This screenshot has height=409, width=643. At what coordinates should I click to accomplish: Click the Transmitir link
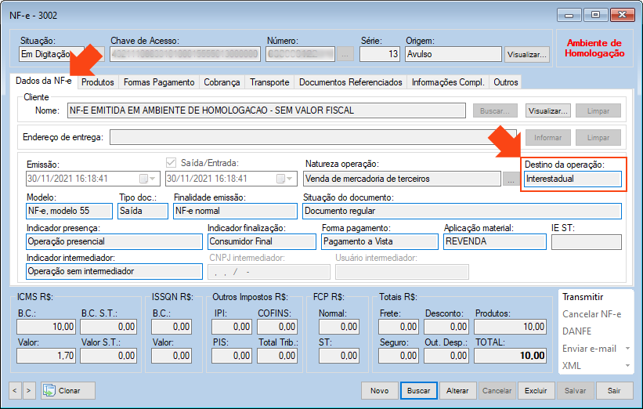pos(583,297)
